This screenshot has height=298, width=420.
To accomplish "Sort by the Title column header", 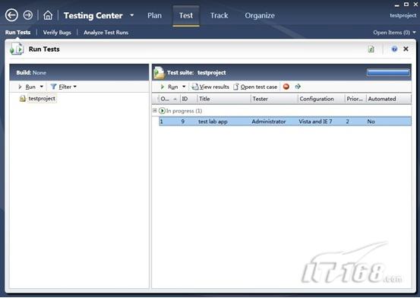I will (x=224, y=99).
